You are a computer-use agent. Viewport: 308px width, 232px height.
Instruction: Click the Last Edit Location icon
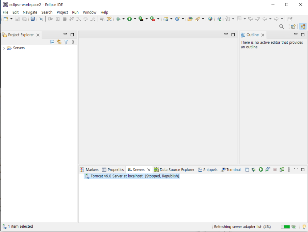click(x=250, y=19)
